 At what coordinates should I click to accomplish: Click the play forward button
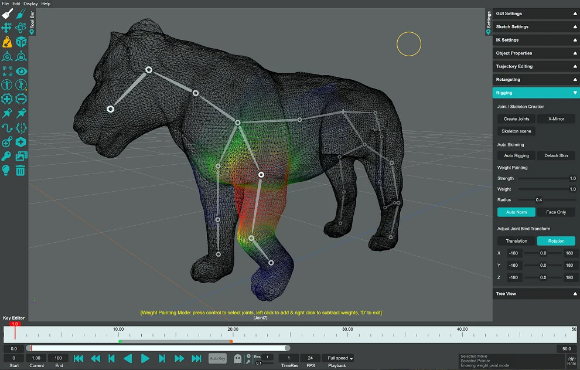tap(145, 358)
